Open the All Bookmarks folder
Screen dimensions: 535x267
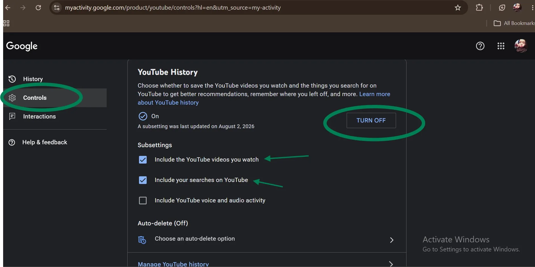[514, 23]
